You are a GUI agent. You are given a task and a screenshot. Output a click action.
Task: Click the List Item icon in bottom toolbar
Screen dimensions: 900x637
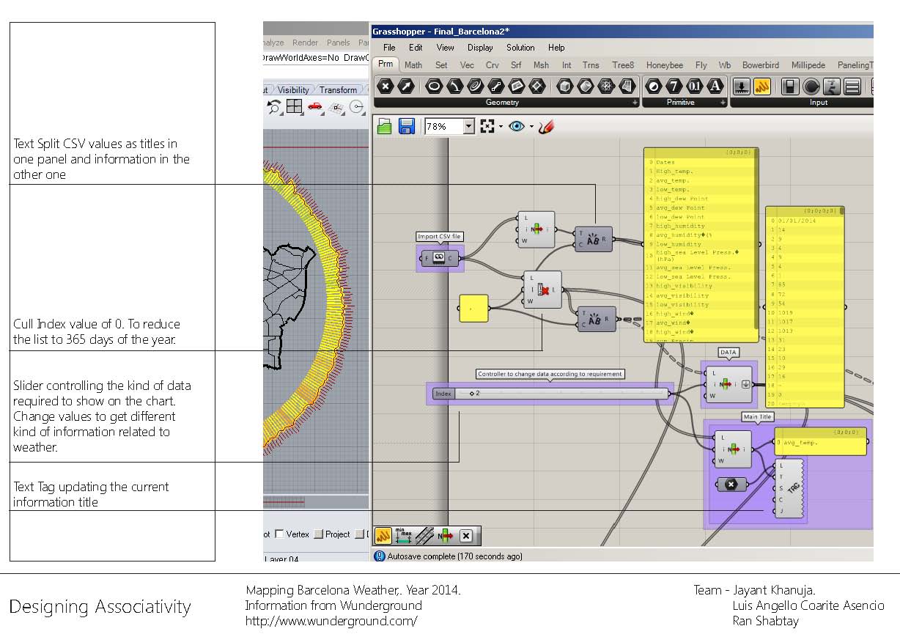point(445,536)
